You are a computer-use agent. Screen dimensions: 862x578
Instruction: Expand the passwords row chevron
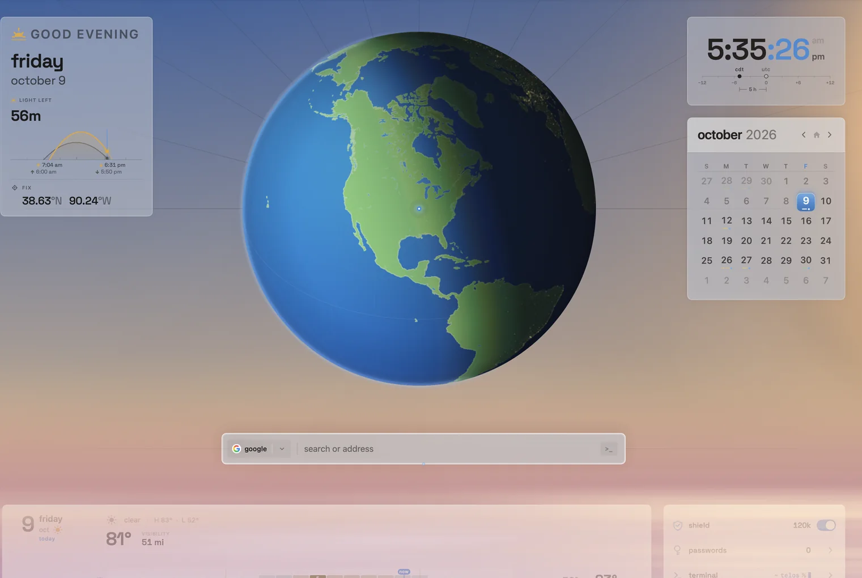tap(830, 550)
